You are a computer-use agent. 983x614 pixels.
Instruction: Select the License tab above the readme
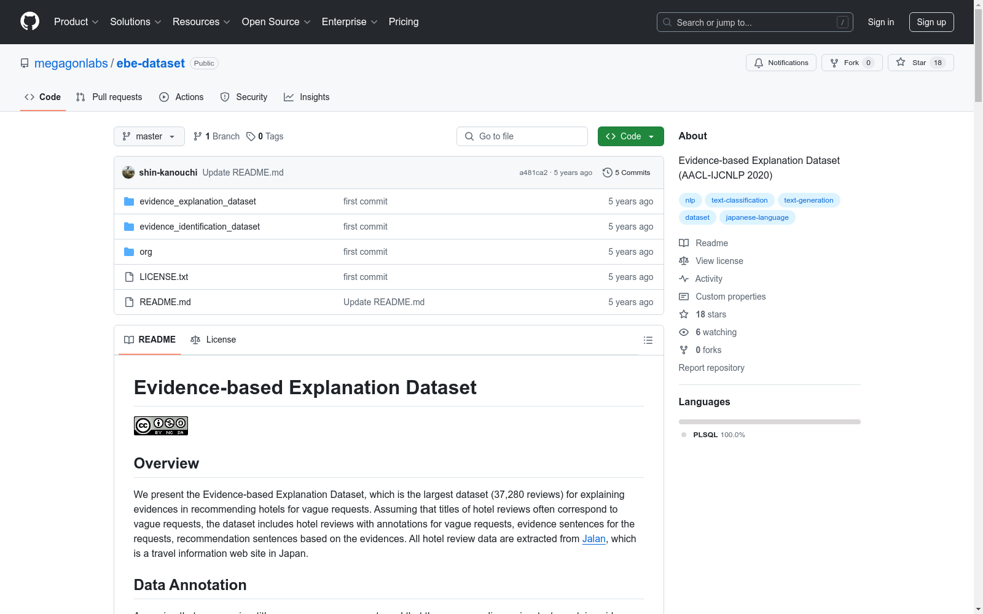pos(213,340)
